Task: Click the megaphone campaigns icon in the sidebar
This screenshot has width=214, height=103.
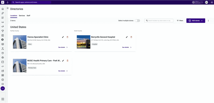Action: click(3, 27)
